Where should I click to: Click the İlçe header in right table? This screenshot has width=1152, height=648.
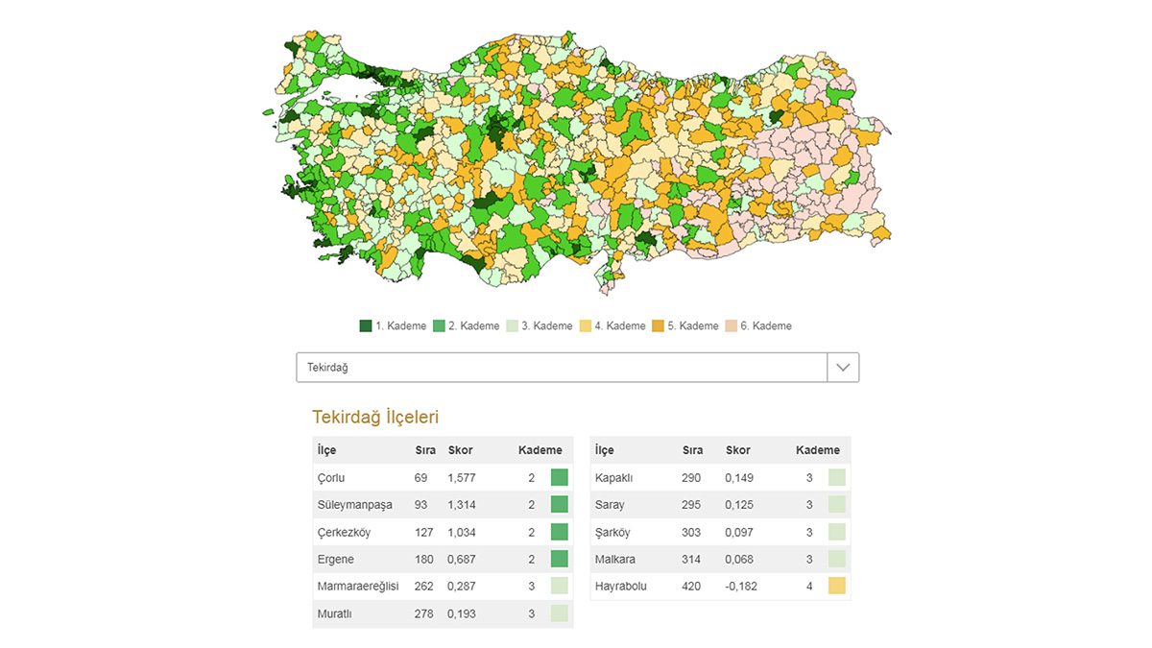[605, 450]
